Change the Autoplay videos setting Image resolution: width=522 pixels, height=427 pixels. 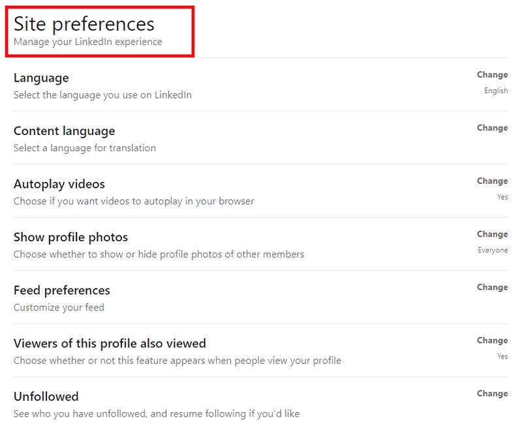point(492,181)
